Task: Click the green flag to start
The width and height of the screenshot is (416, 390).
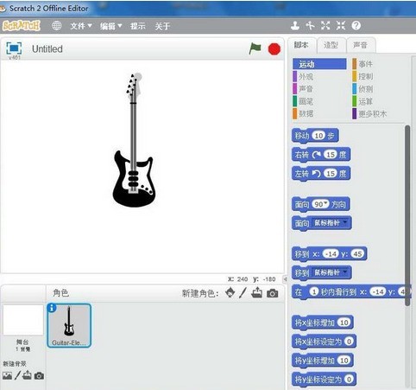Action: click(x=255, y=48)
